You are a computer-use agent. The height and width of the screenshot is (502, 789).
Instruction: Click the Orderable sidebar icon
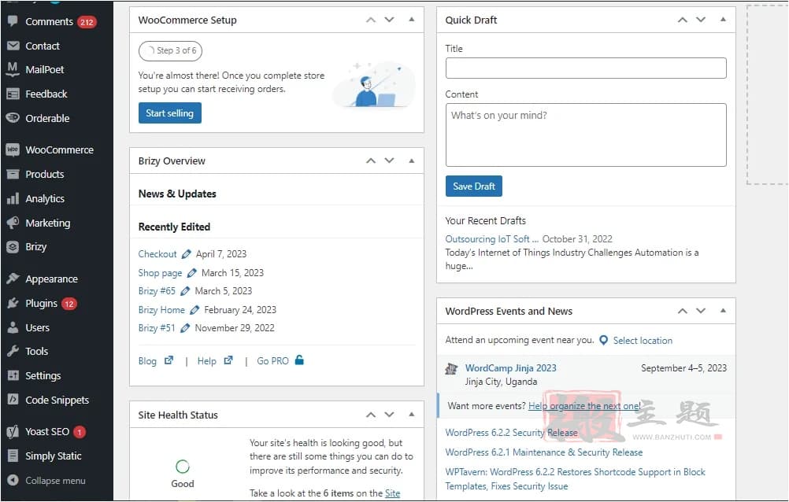13,118
